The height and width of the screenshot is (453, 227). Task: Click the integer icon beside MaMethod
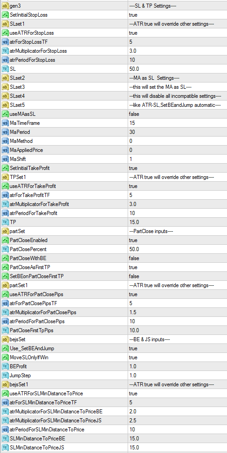click(5, 141)
